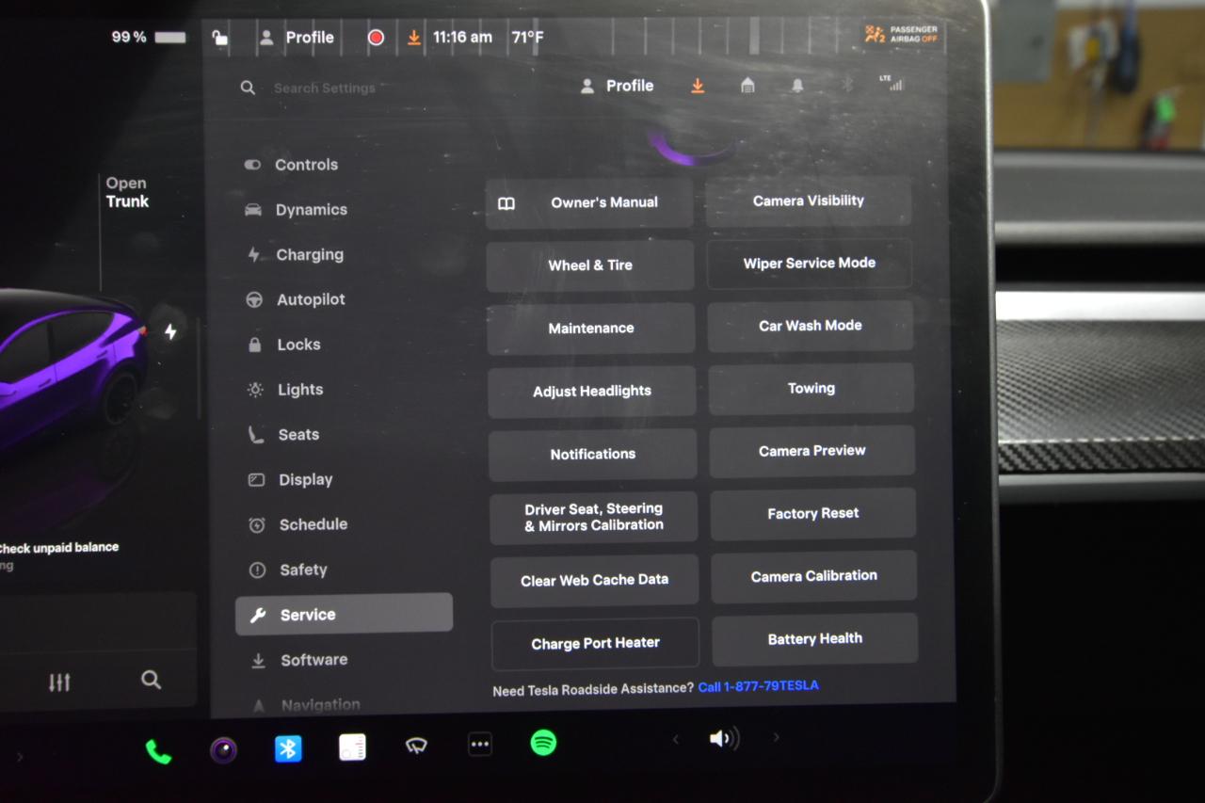
Task: Open Camera Preview
Action: coord(812,451)
